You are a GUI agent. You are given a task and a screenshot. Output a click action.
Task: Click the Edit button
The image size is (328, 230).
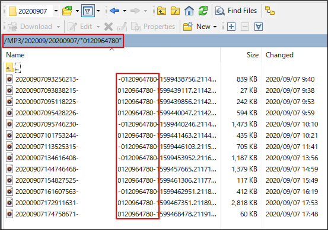tap(79, 27)
